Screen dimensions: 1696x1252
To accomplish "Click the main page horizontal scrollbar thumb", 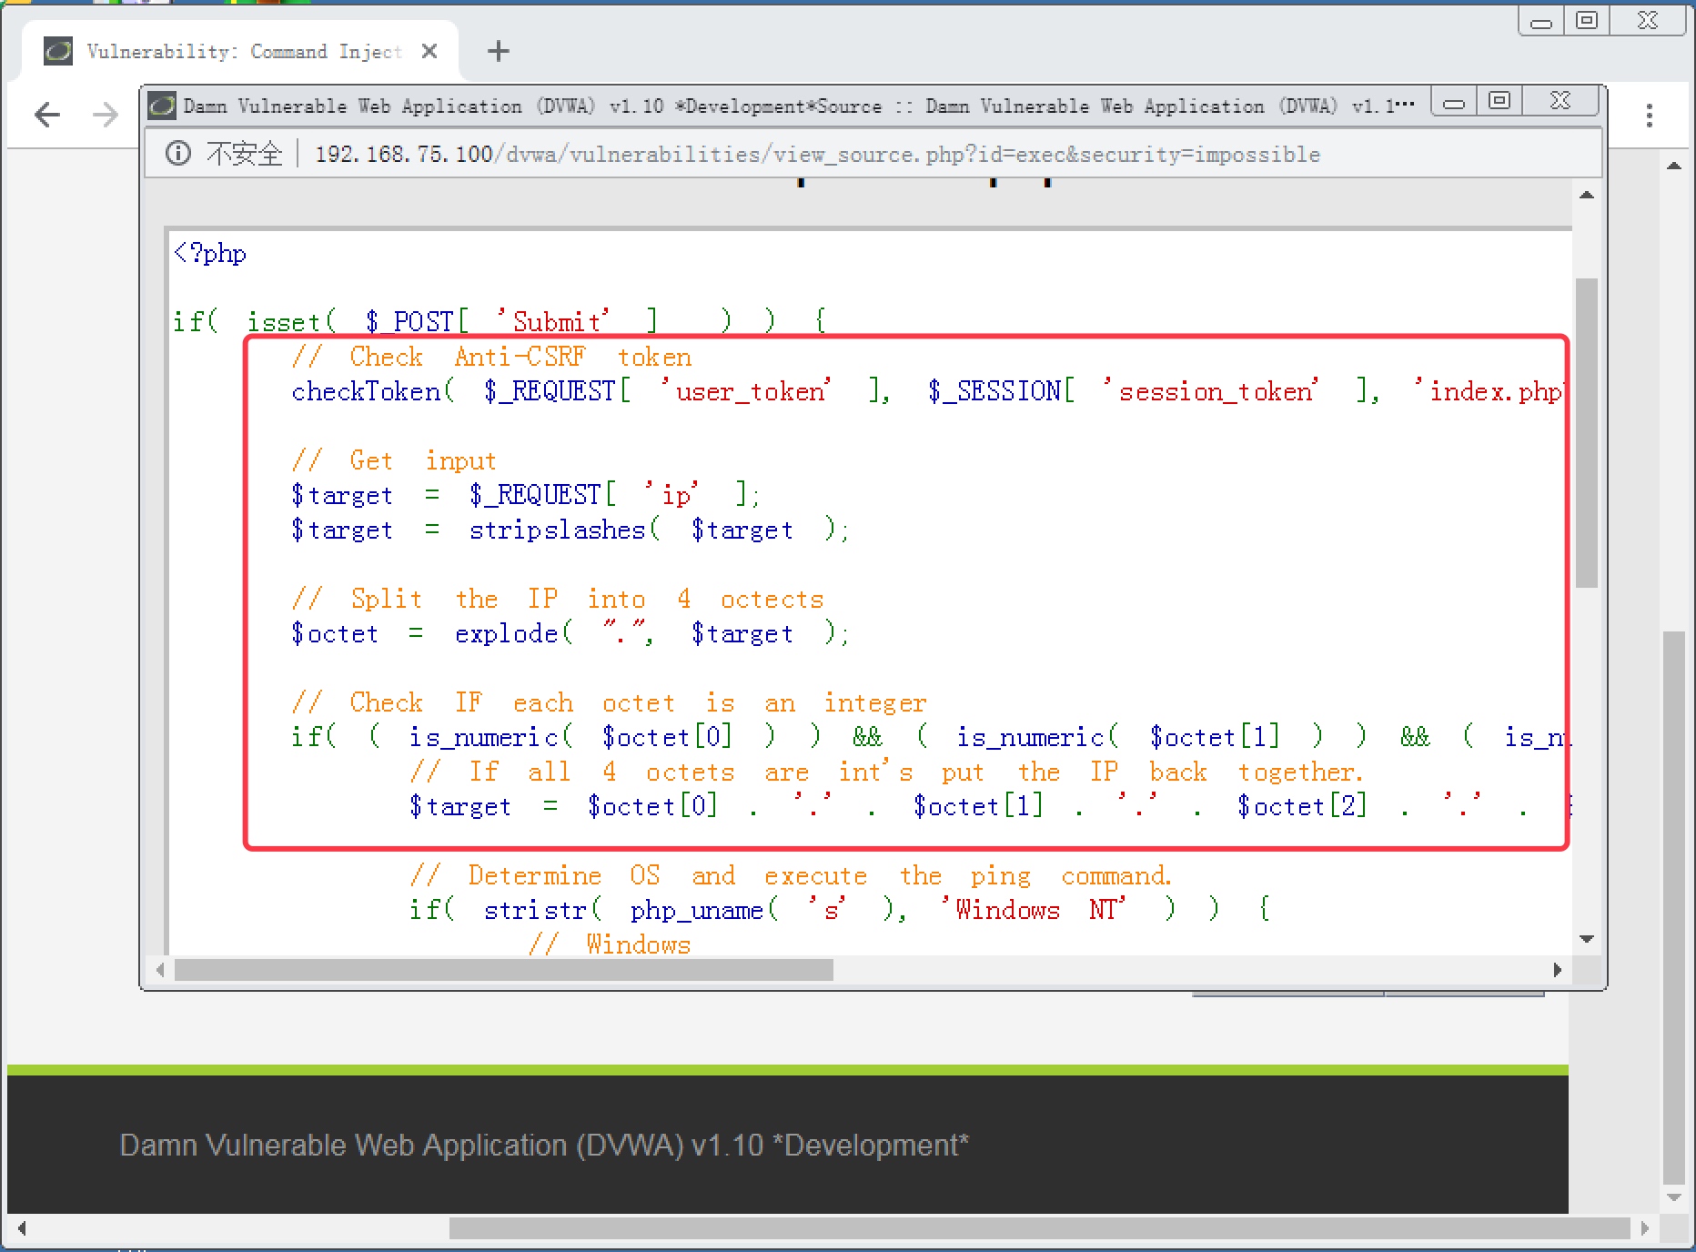I will [x=1039, y=1228].
